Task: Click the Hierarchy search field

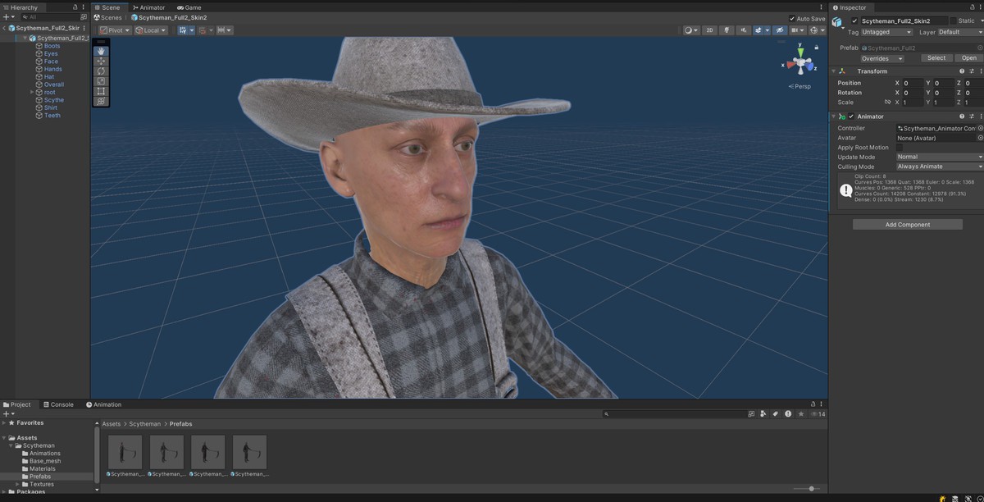Action: point(52,16)
